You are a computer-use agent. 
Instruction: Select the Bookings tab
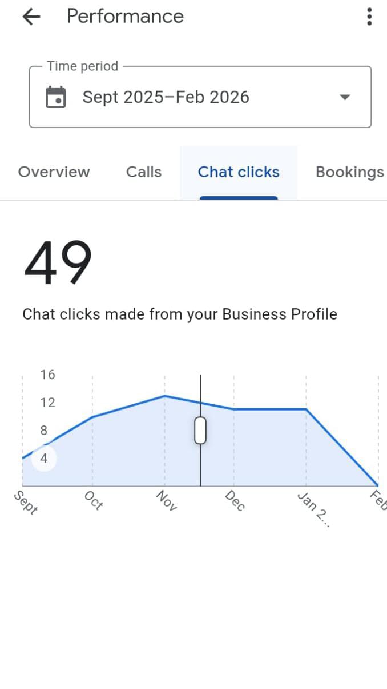(x=350, y=172)
